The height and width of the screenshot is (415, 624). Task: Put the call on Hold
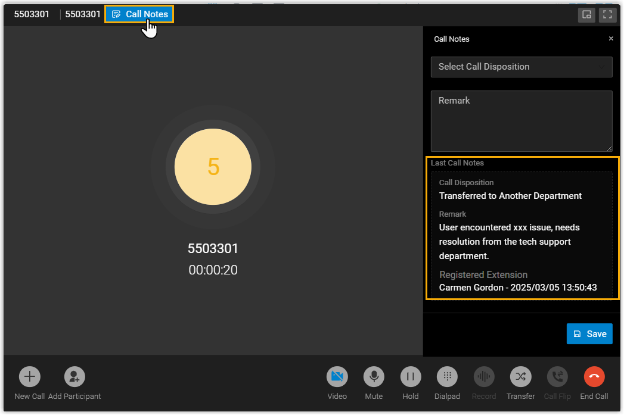click(411, 376)
